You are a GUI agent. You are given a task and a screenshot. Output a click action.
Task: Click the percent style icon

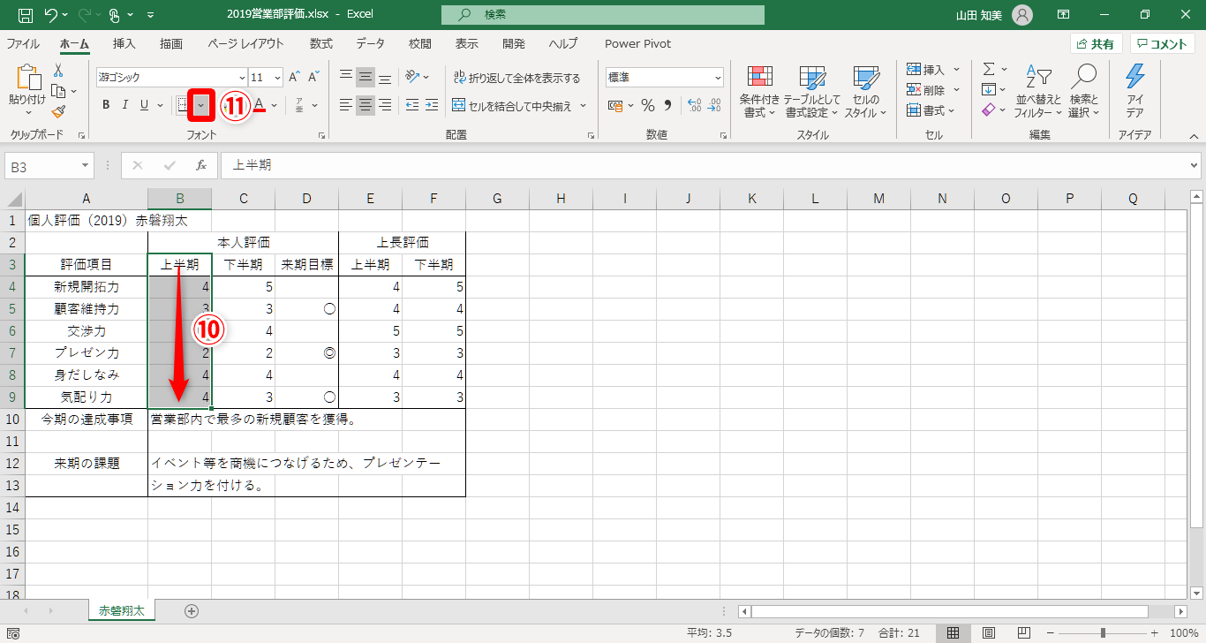click(647, 106)
